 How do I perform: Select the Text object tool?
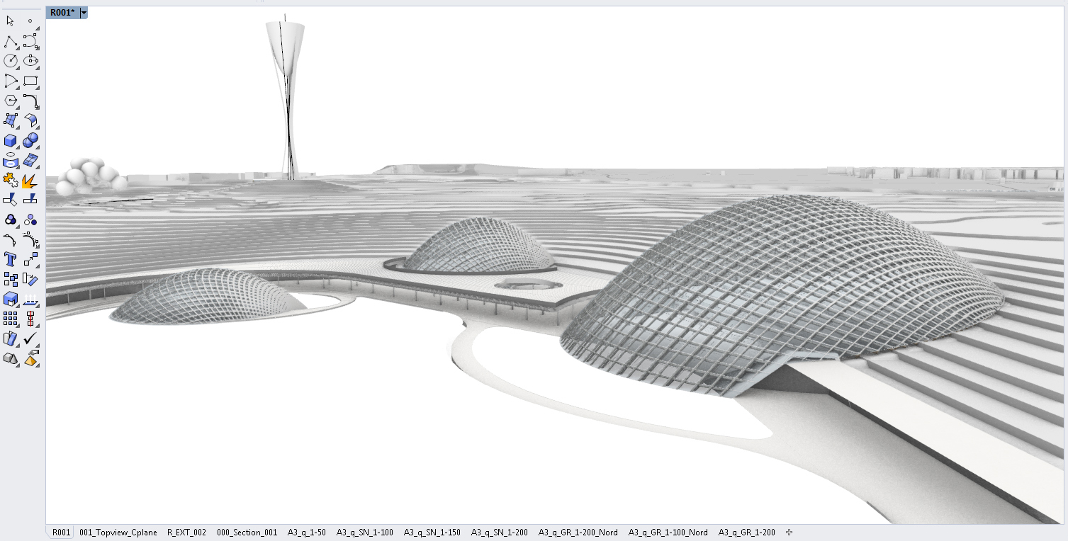click(11, 259)
